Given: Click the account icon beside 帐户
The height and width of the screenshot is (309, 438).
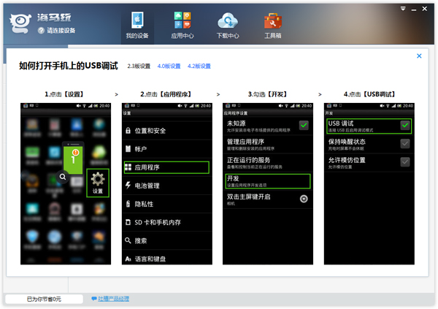Looking at the screenshot, I should 128,149.
